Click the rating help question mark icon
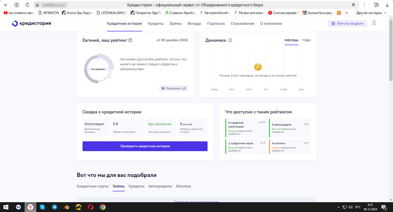The image size is (393, 212). (130, 40)
